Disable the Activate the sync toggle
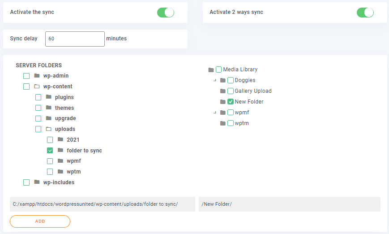The width and height of the screenshot is (389, 234). tap(165, 13)
